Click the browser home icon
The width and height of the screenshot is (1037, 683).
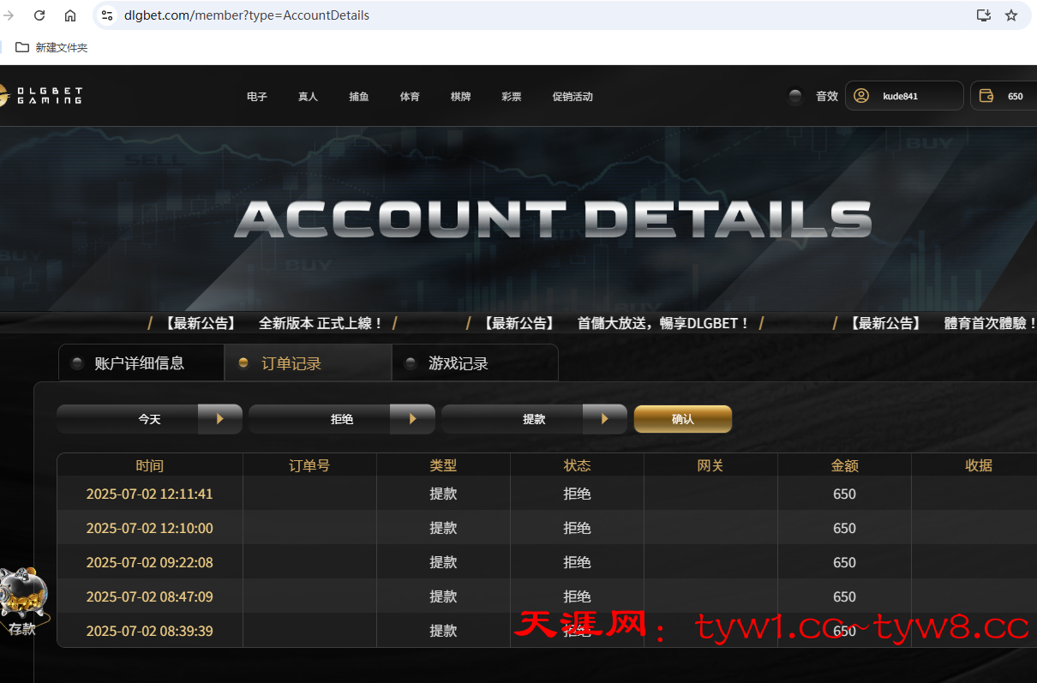pyautogui.click(x=70, y=15)
